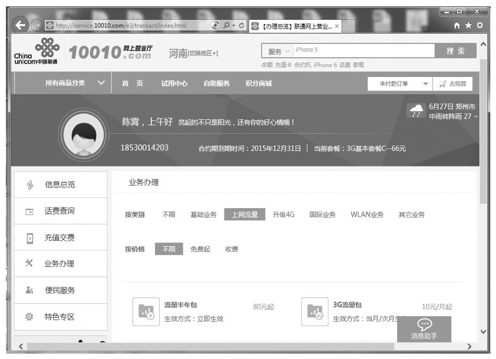Click the 搜索 search button
Image resolution: width=496 pixels, height=359 pixels.
point(455,51)
